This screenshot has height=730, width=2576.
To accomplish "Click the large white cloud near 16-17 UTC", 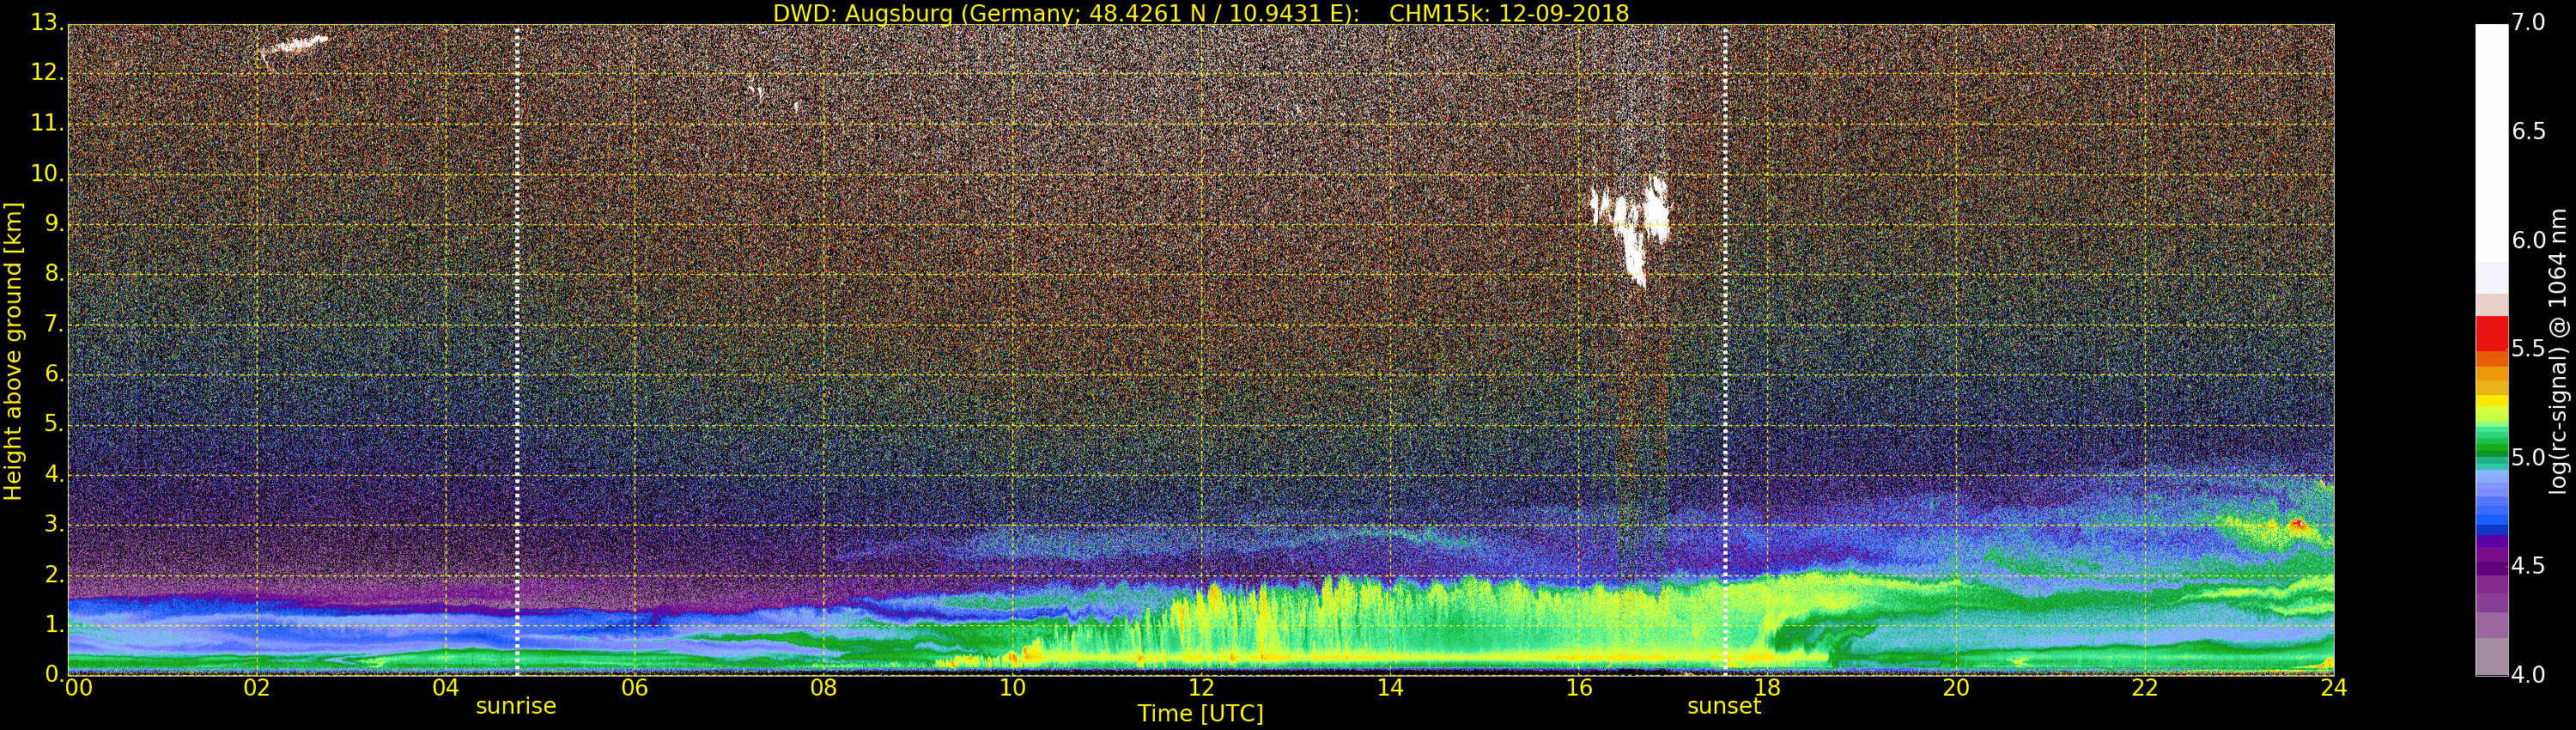I will tap(1633, 229).
